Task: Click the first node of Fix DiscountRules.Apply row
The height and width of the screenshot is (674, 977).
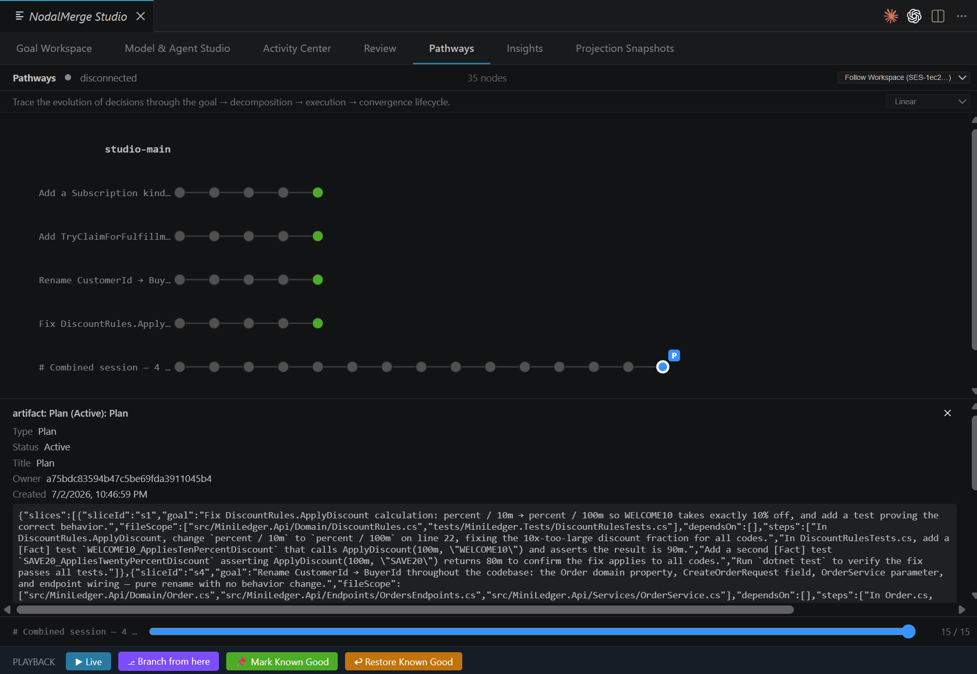Action: click(180, 323)
